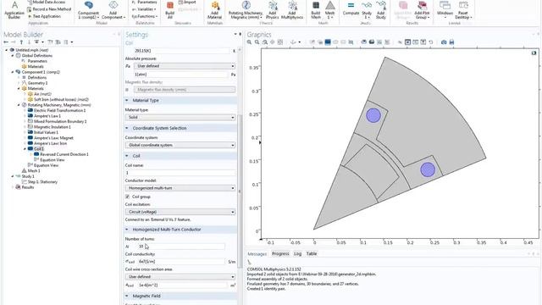Open the Windows layout menu

(x=445, y=10)
